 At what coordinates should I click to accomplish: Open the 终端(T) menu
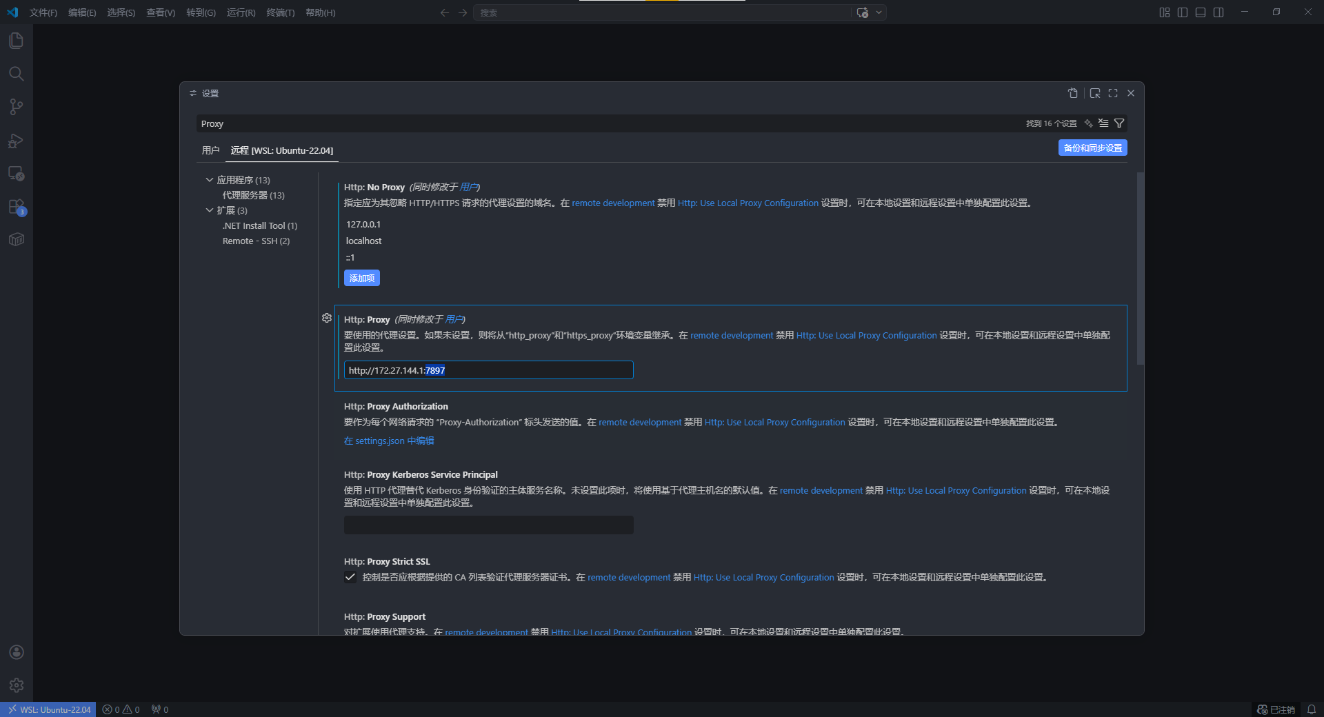coord(280,12)
